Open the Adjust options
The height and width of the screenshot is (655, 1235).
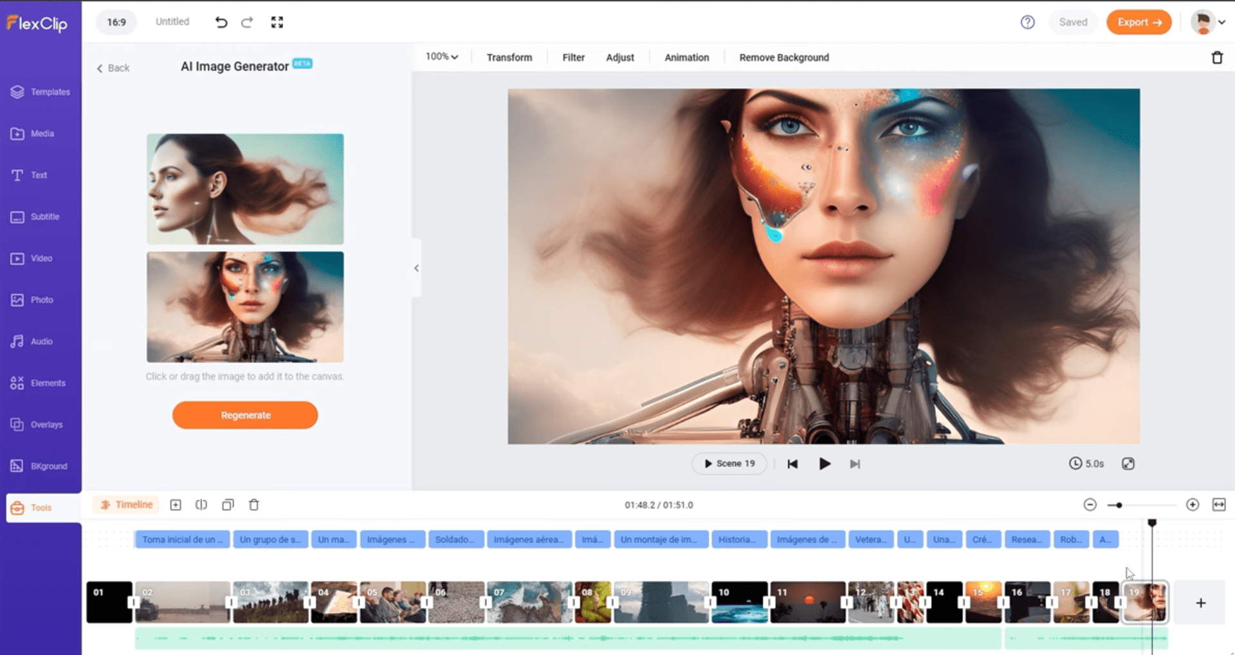coord(620,57)
